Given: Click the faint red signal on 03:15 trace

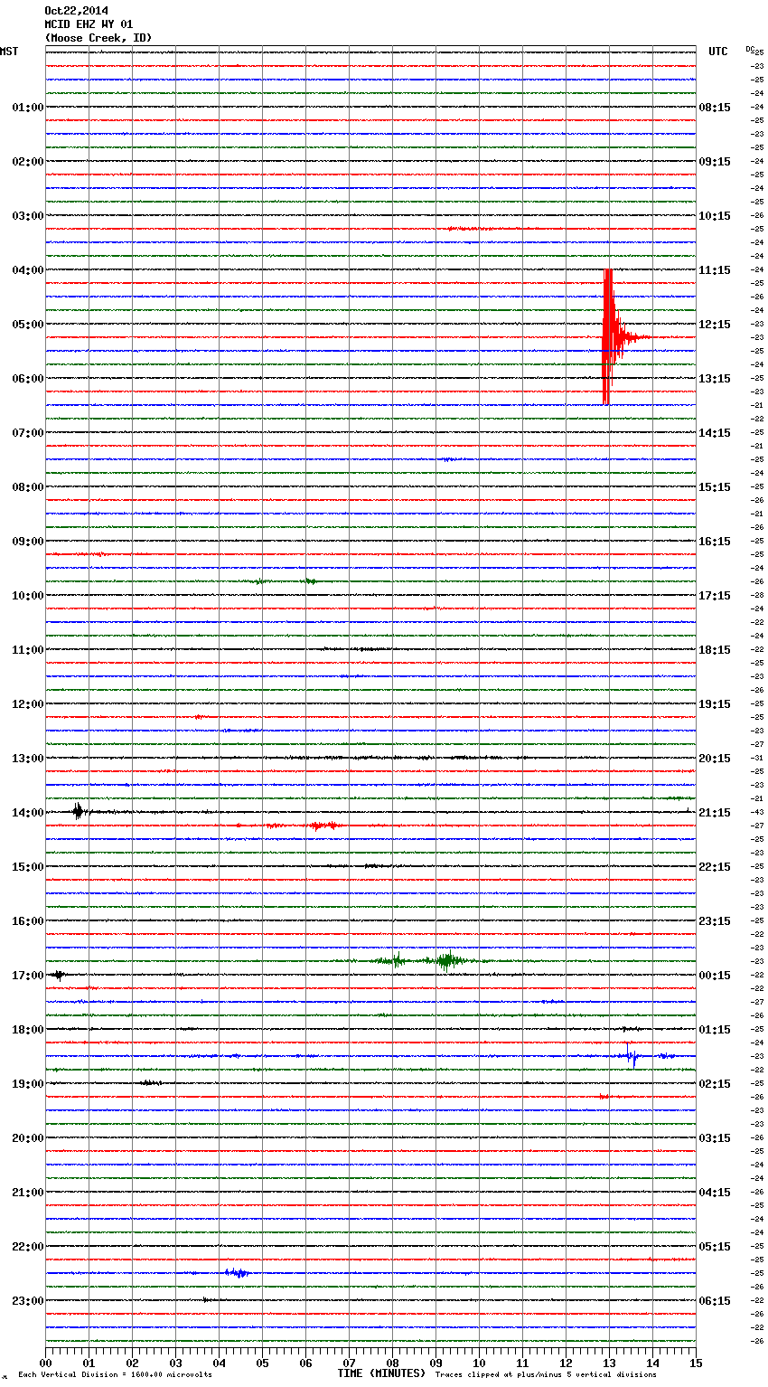Looking at the screenshot, I should point(470,229).
